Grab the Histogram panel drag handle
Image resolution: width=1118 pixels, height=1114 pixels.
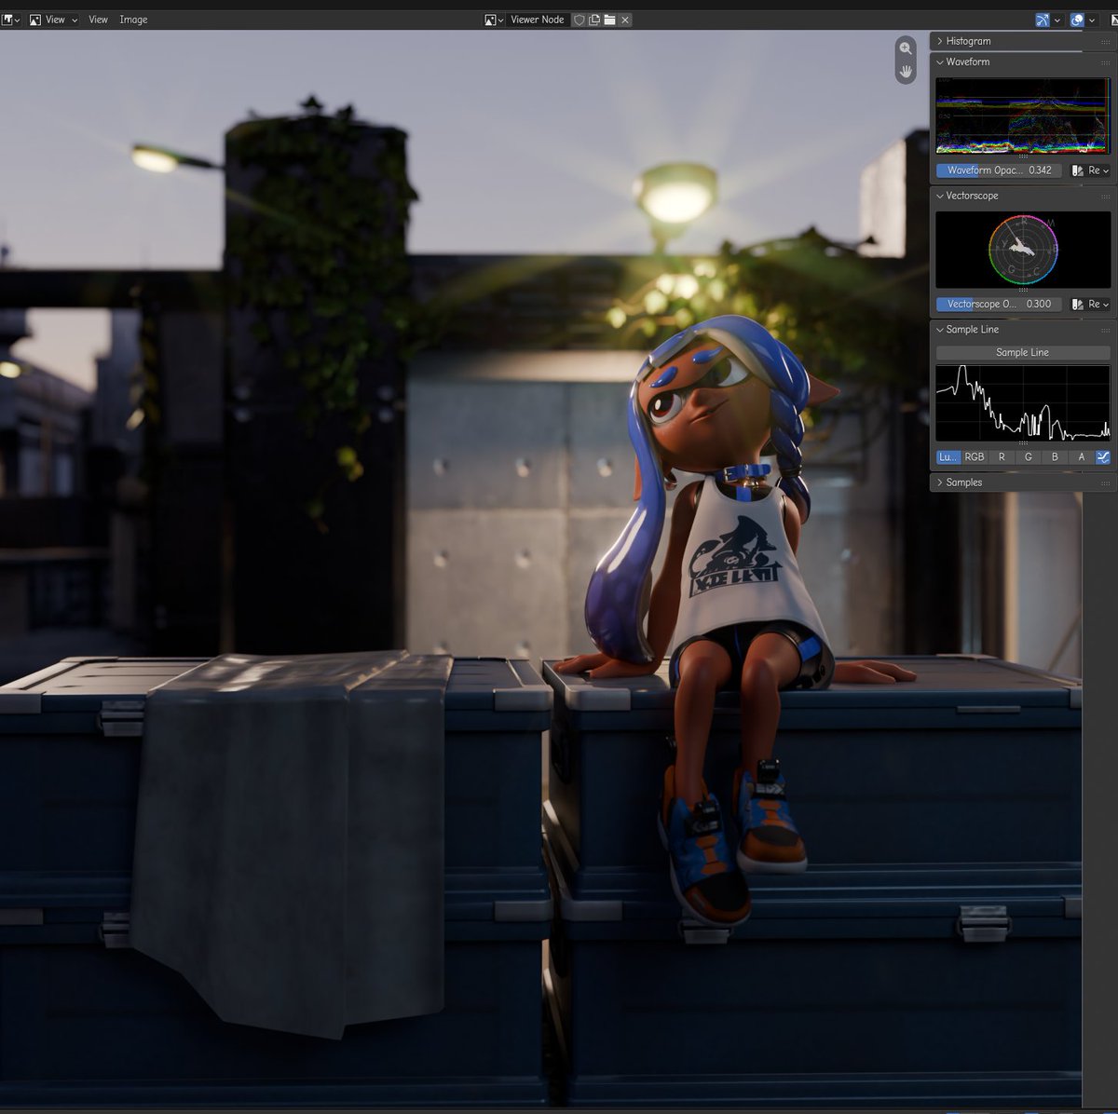click(x=1106, y=41)
